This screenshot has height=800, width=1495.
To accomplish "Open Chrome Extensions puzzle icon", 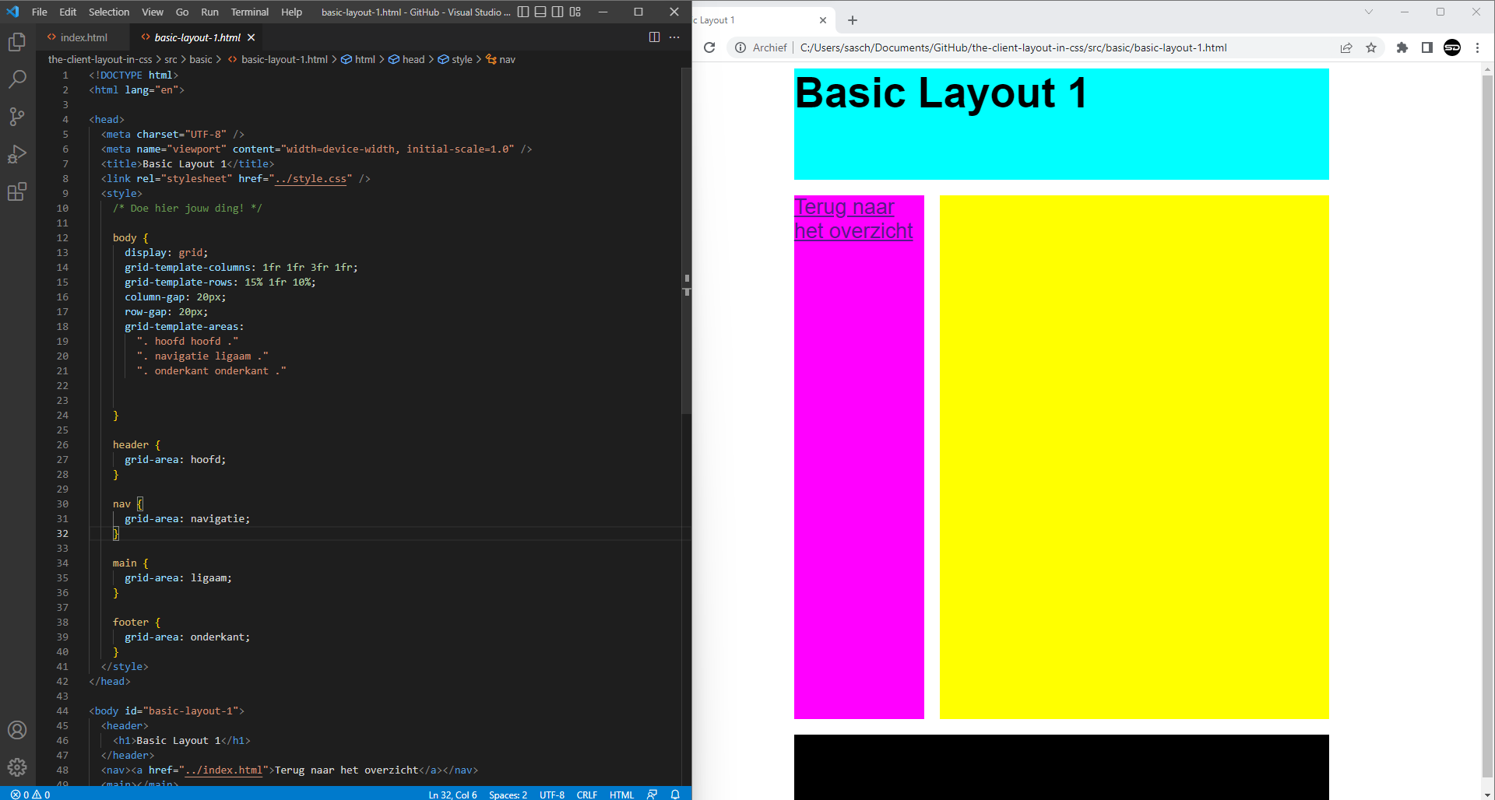I will [x=1402, y=47].
